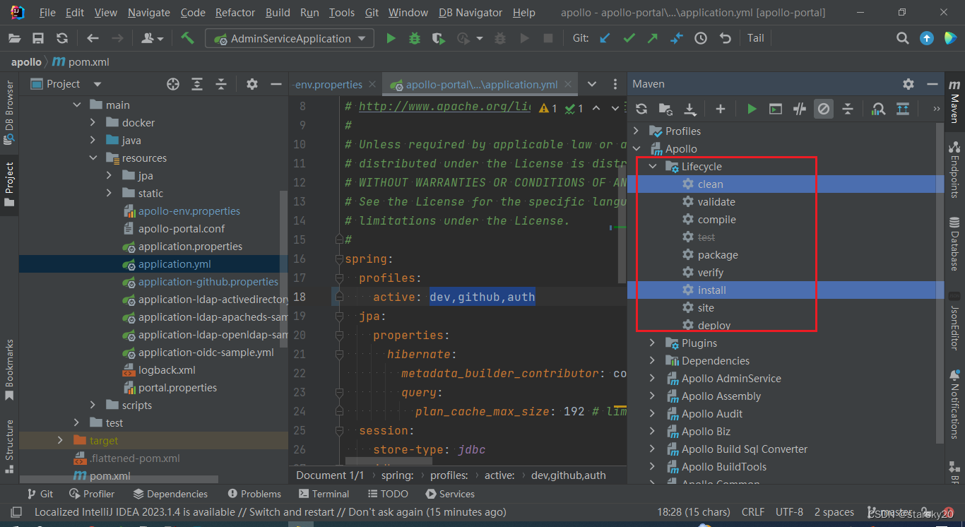Collapse the main folder in the tree

click(77, 105)
